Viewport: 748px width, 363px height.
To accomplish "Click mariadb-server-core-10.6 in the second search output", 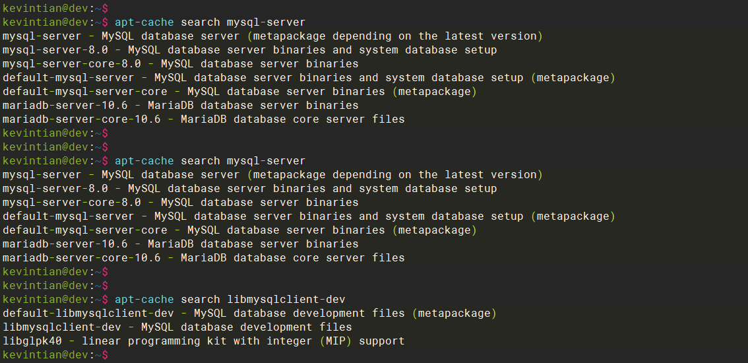I will (x=81, y=258).
